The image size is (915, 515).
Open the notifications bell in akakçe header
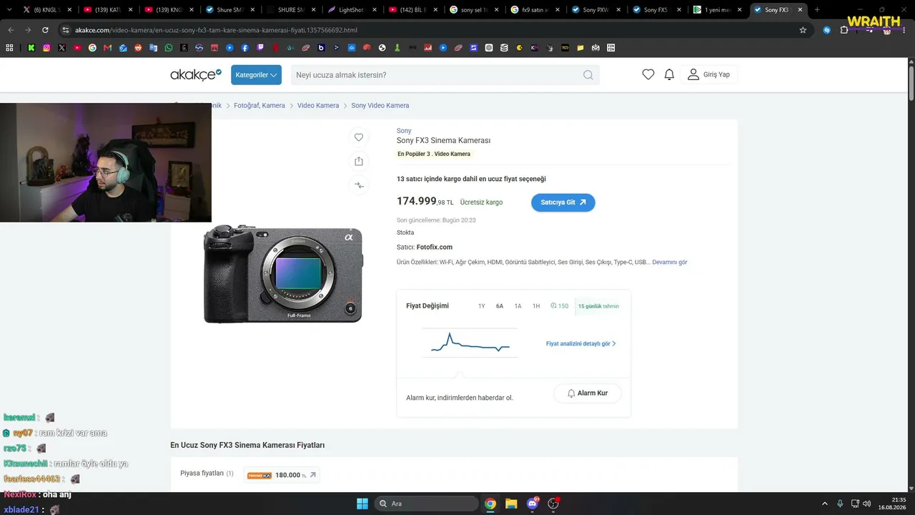[669, 74]
